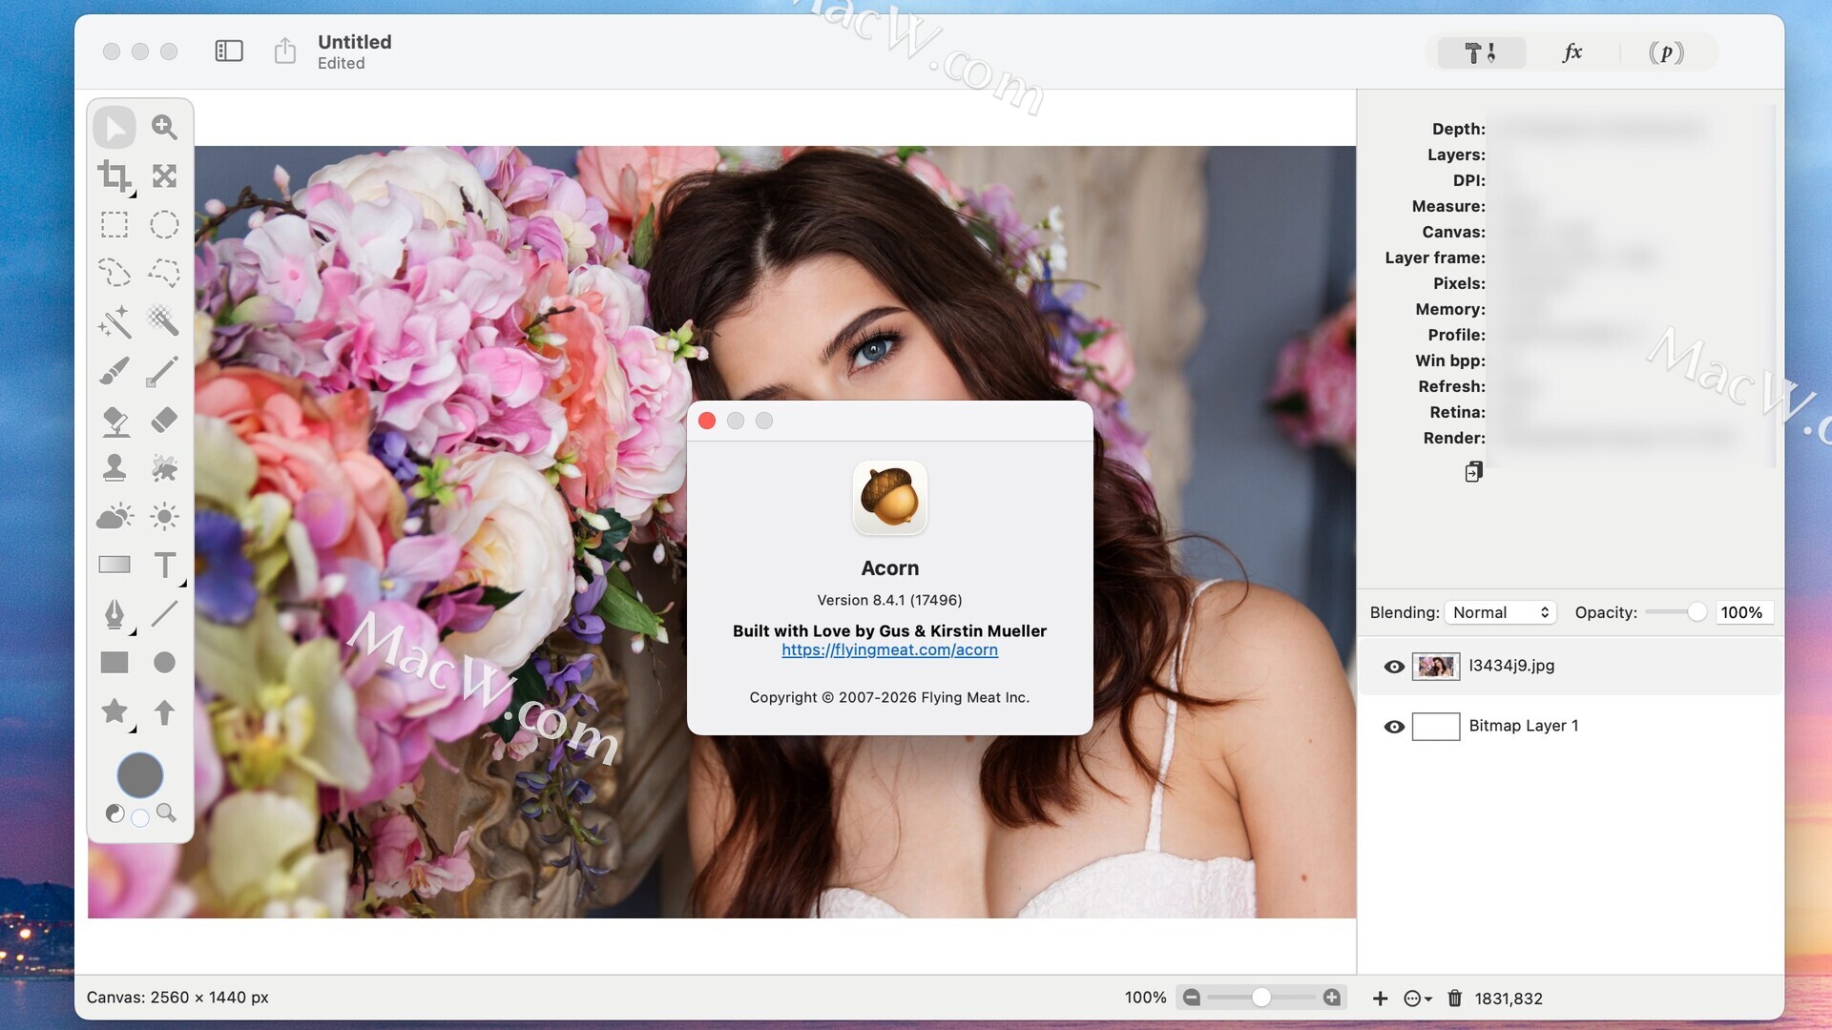
Task: Add a new layer with plus button
Action: (1380, 999)
